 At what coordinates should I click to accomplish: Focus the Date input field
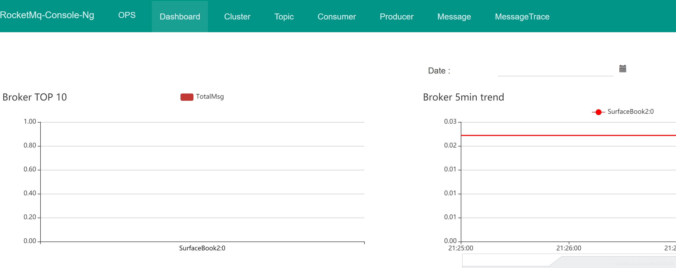click(x=555, y=70)
